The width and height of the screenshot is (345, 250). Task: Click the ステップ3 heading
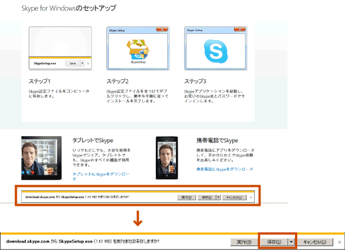point(195,81)
